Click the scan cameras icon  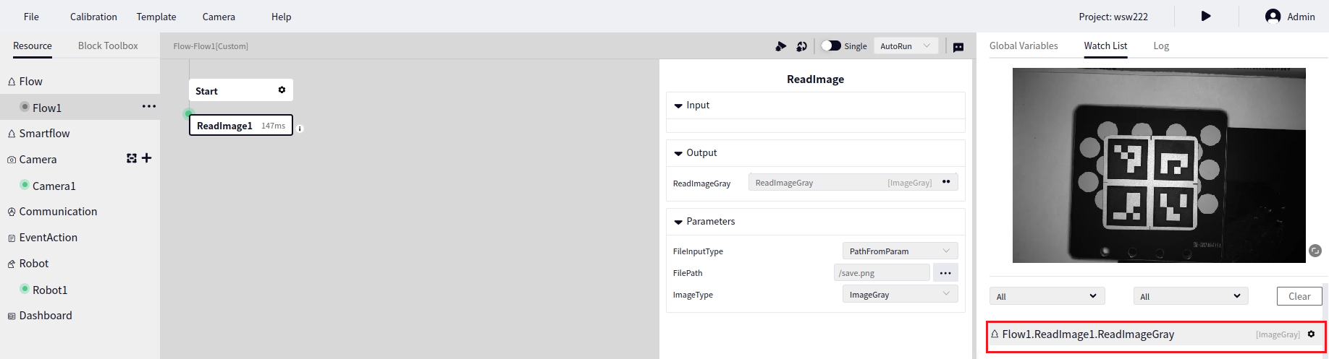tap(131, 158)
